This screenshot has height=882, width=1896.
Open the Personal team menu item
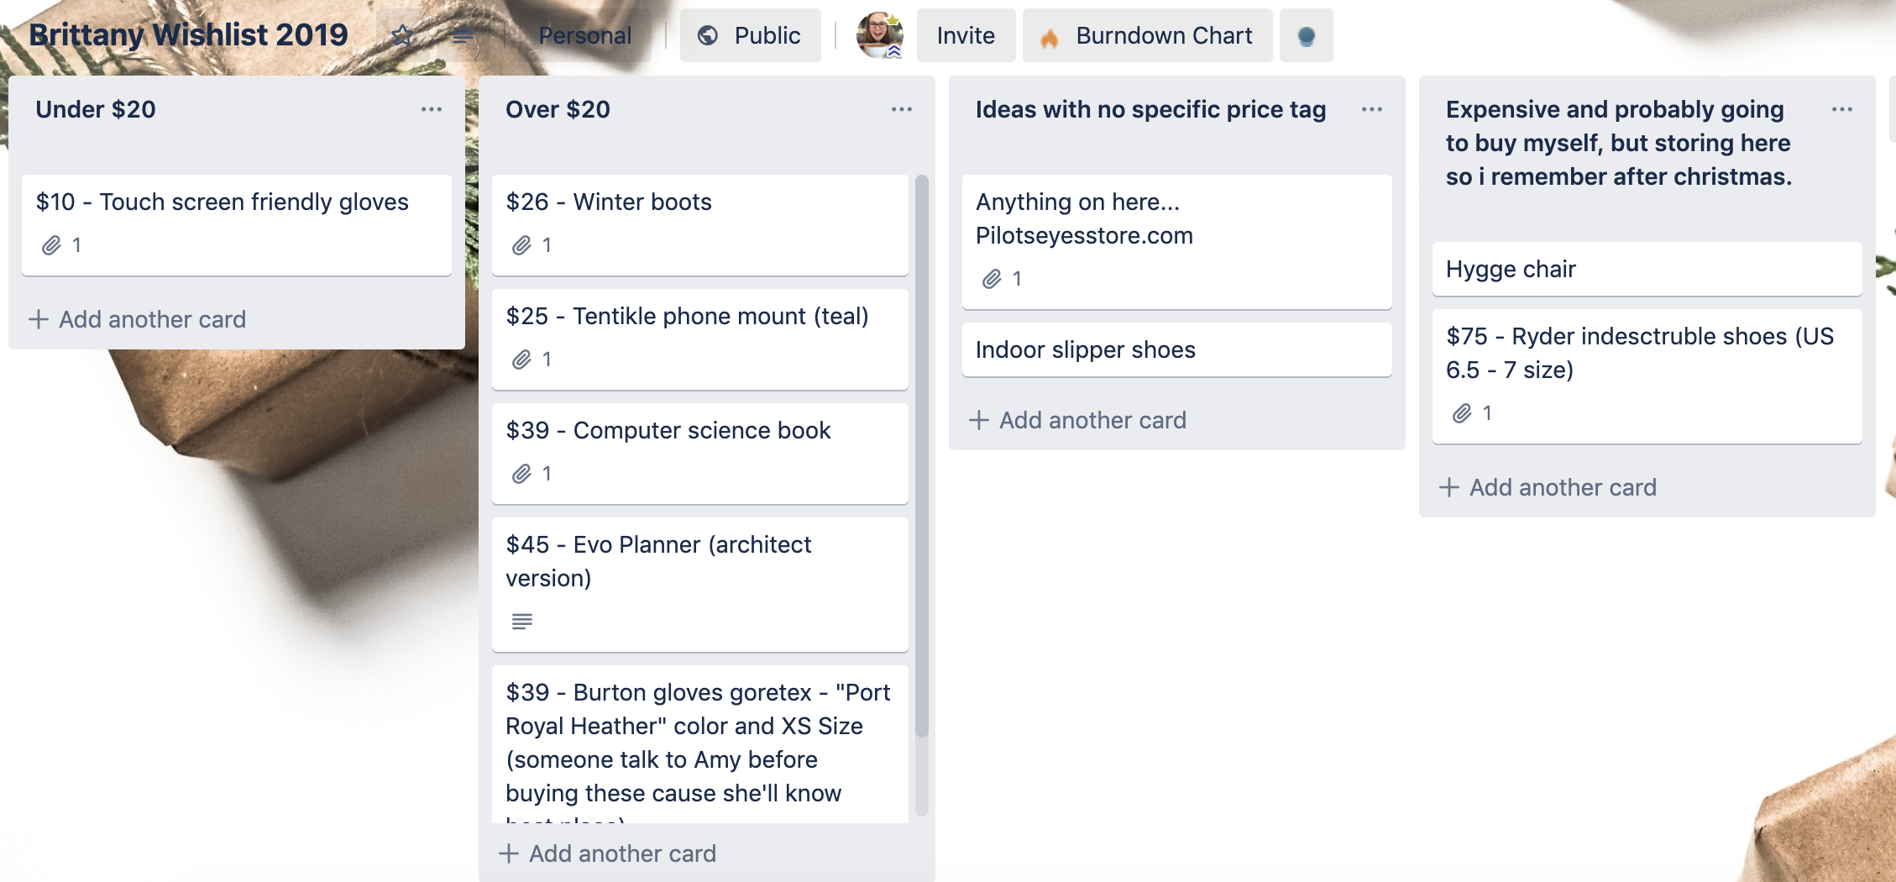584,35
